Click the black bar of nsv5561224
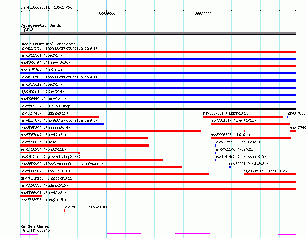The height and width of the screenshot is (238, 306). point(158,109)
